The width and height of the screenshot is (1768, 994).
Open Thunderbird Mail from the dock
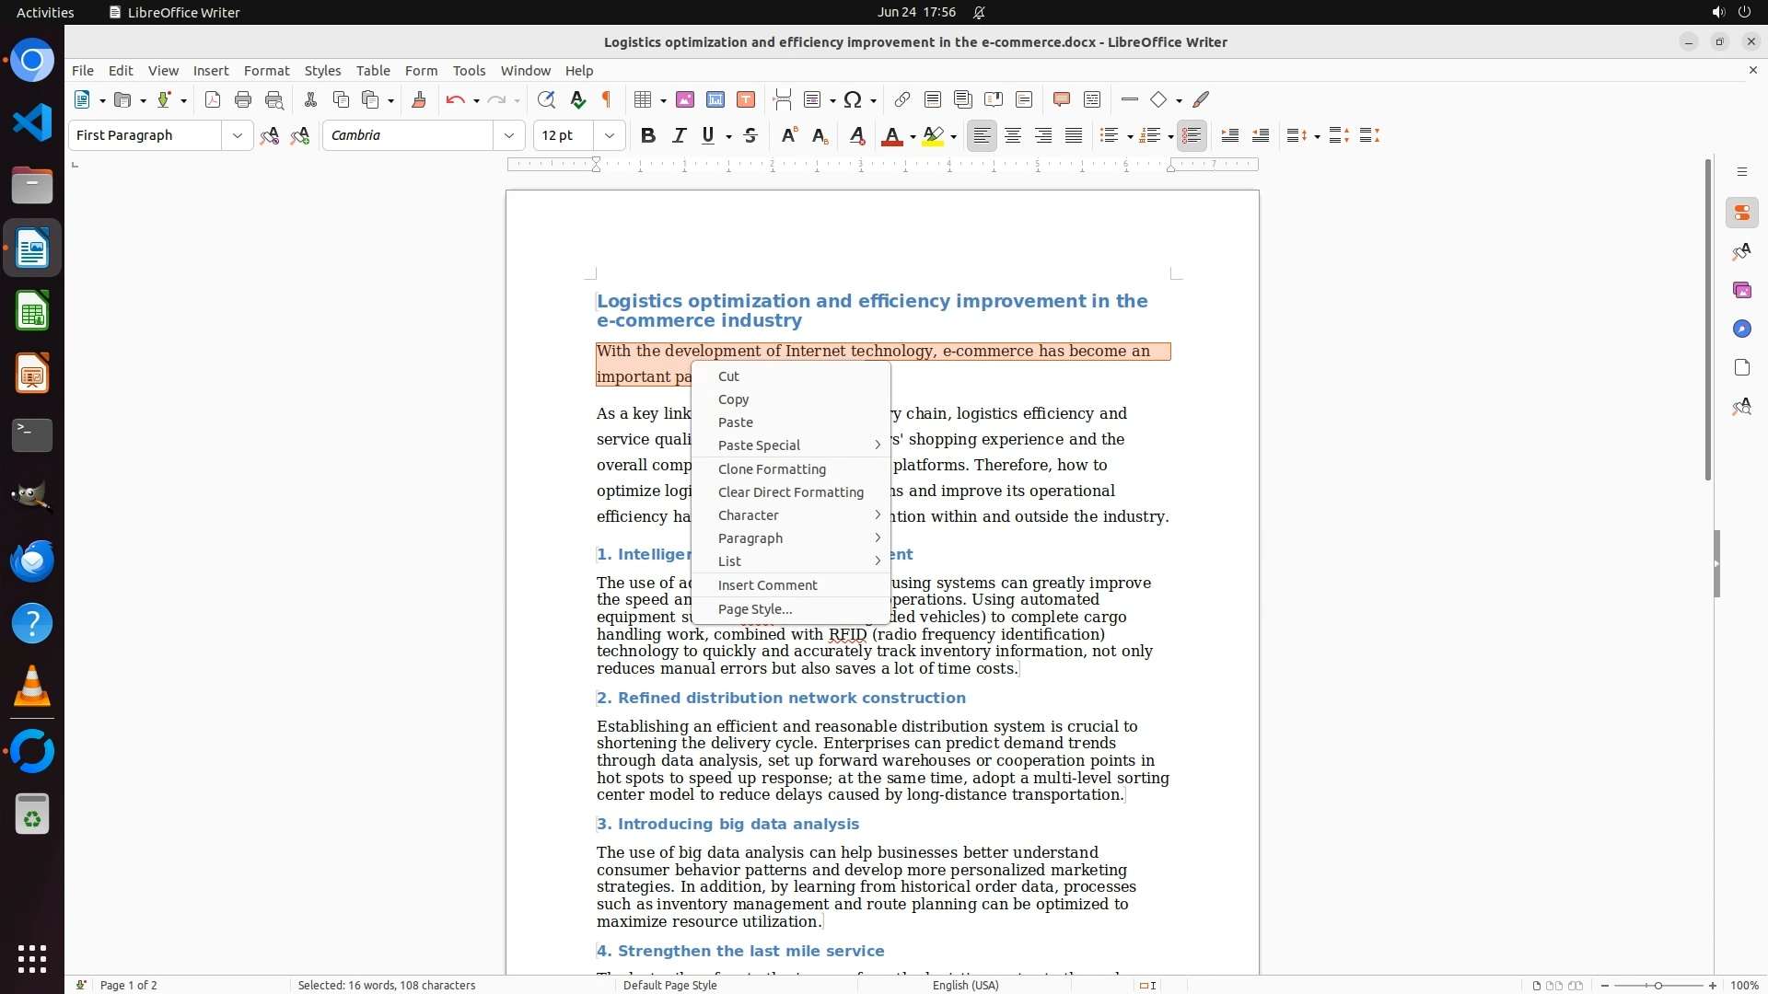pos(32,561)
